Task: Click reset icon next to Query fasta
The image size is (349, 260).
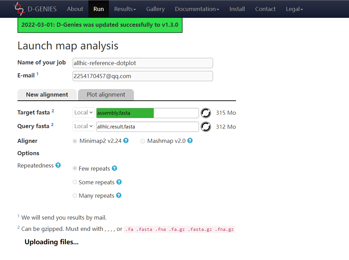Action: tap(205, 127)
